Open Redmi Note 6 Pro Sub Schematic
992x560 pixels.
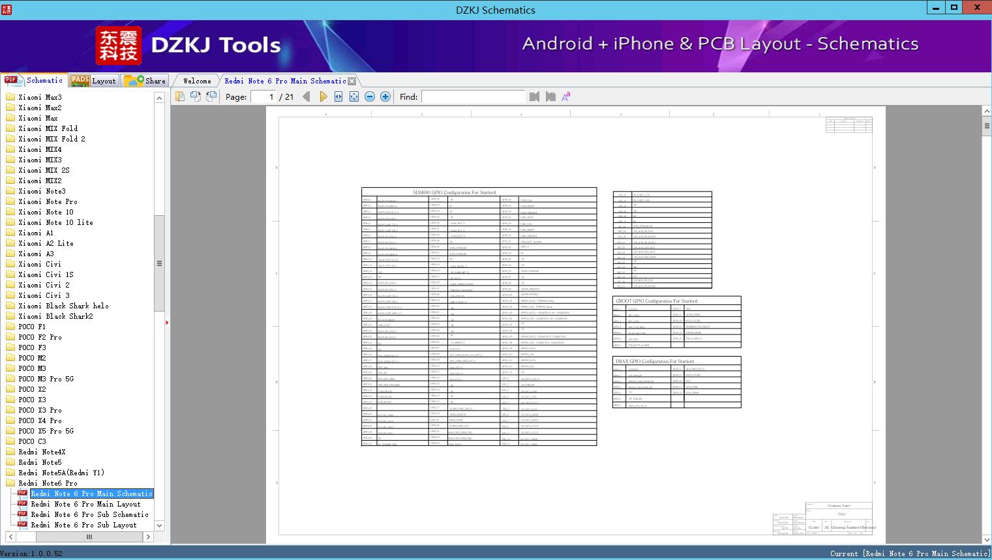89,514
